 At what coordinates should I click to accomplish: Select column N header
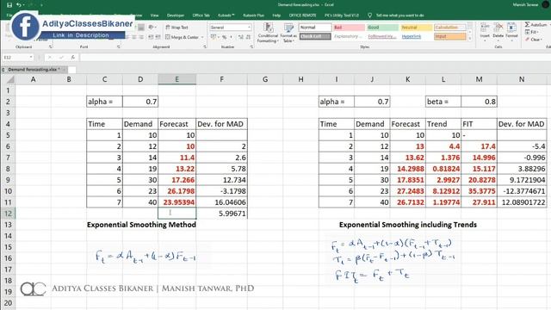[522, 79]
